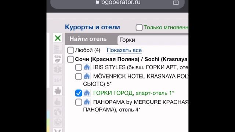Click the Найти отель search field containing Горки
Viewport: 235px width, 132px height.
click(153, 40)
